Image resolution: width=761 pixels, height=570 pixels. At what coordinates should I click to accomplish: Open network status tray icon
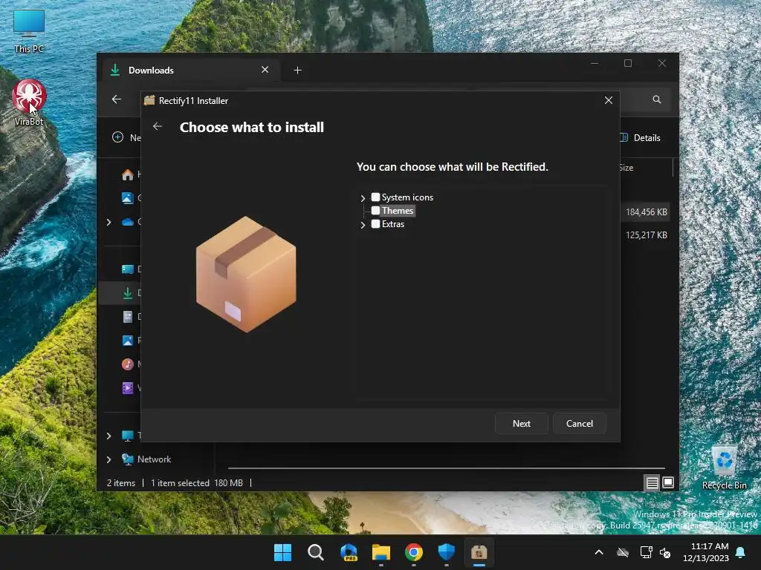(x=646, y=552)
